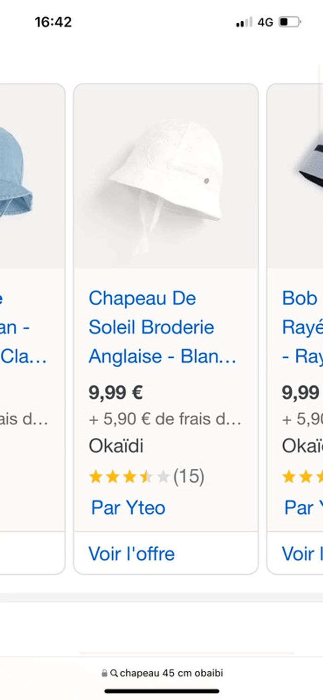323x700 pixels.
Task: Open the Par Yteo link on the white hat card
Action: (128, 508)
